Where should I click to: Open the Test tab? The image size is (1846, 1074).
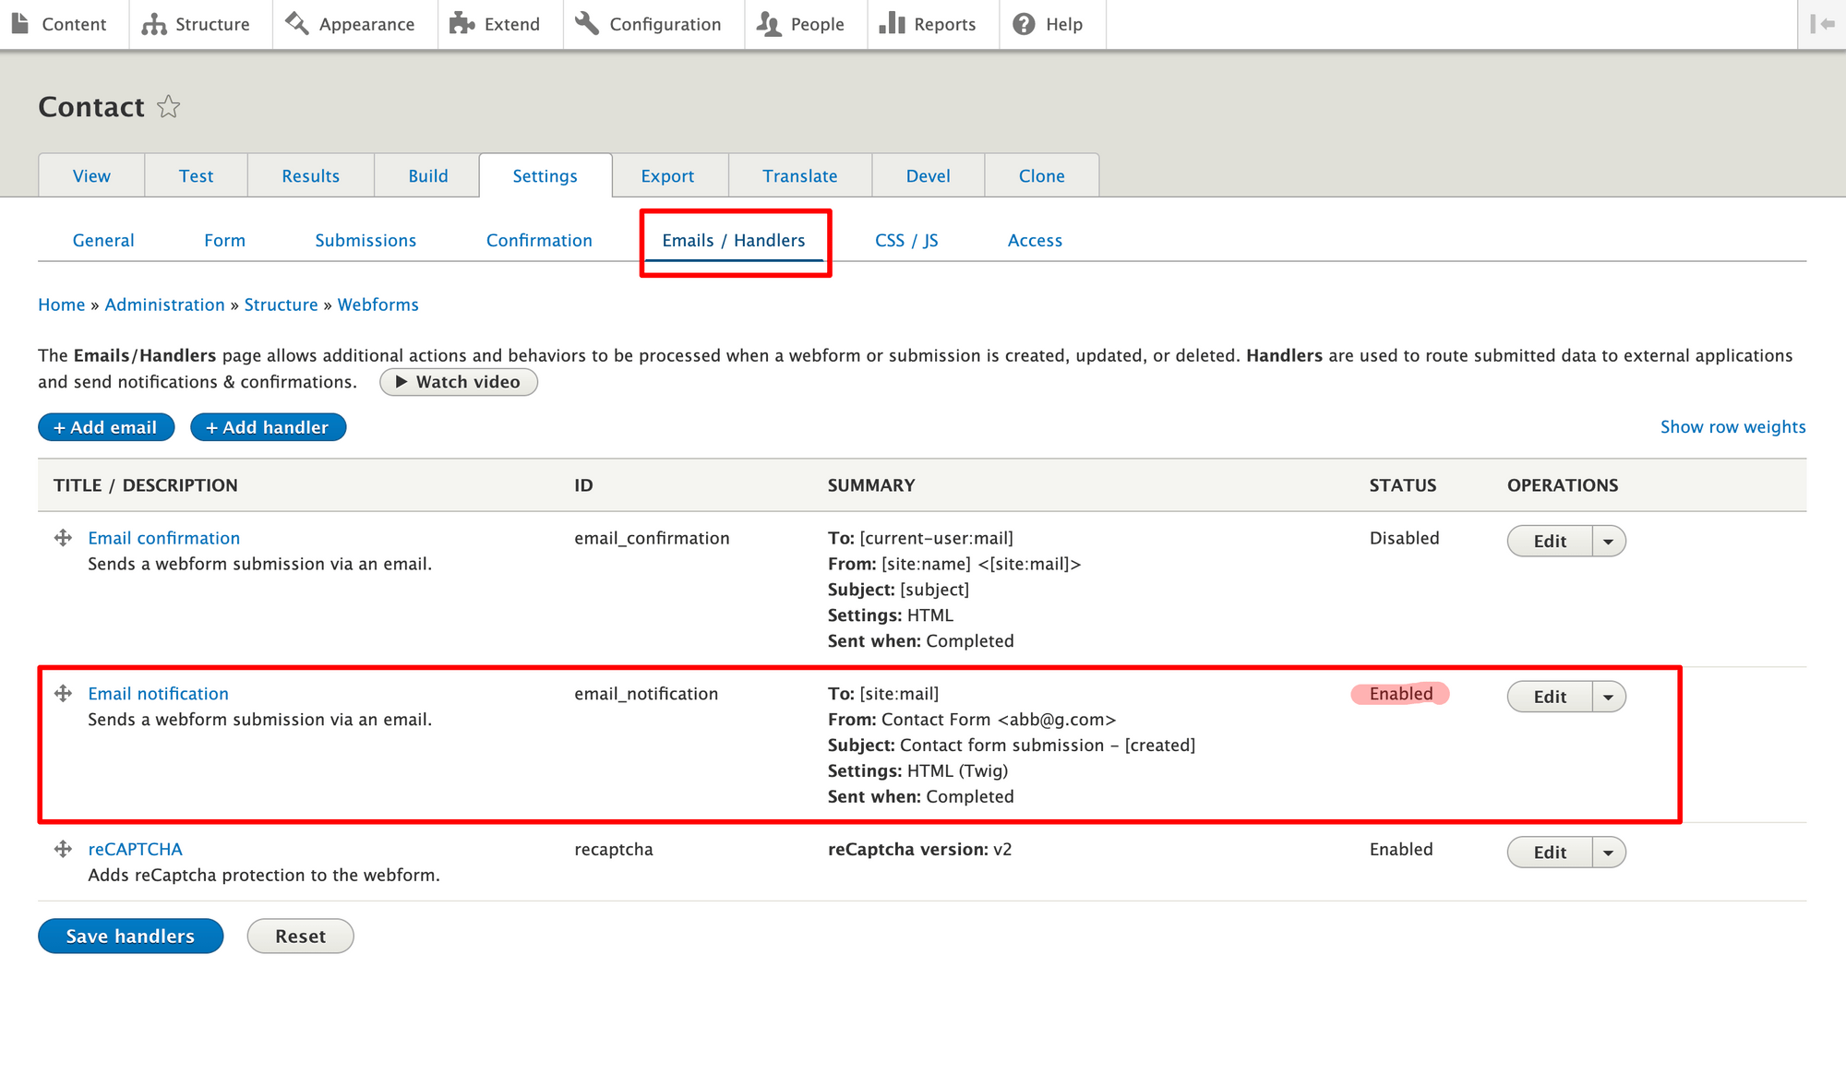pyautogui.click(x=196, y=175)
